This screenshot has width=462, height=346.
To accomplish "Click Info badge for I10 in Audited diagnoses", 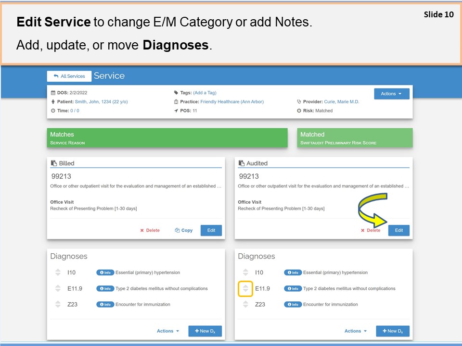I will pyautogui.click(x=293, y=272).
